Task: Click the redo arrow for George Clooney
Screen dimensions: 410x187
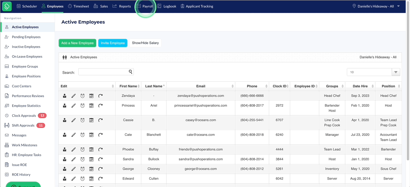Action: pyautogui.click(x=100, y=169)
